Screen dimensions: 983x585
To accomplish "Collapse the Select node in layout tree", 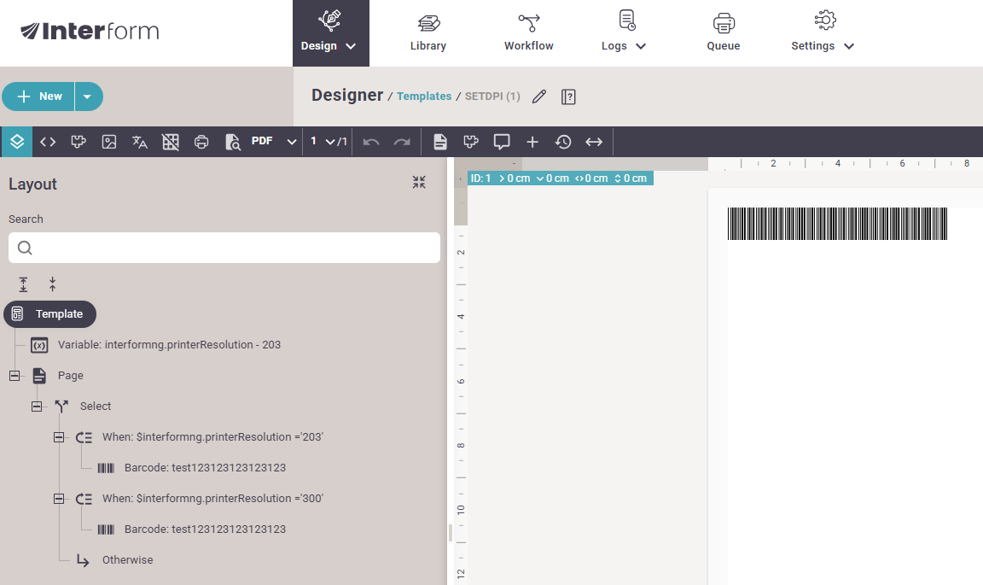I will point(37,407).
